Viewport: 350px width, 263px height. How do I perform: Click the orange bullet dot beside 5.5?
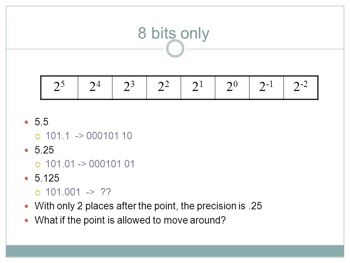pyautogui.click(x=26, y=122)
